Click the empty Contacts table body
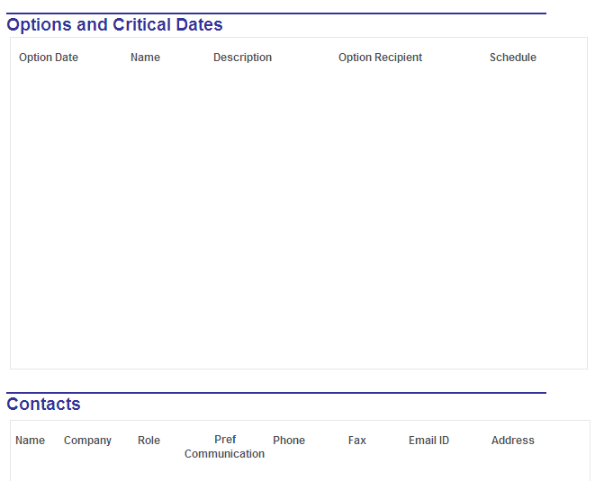Viewport: 595px width, 481px height. coord(300,471)
